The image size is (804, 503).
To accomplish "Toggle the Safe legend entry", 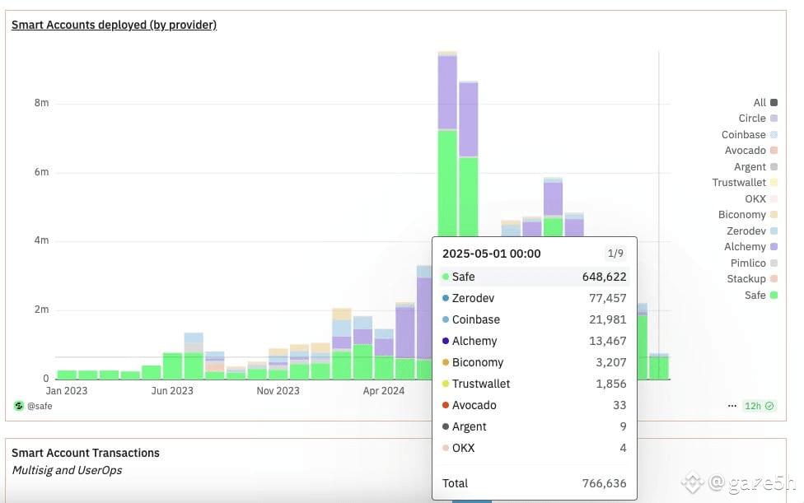I will [x=761, y=295].
